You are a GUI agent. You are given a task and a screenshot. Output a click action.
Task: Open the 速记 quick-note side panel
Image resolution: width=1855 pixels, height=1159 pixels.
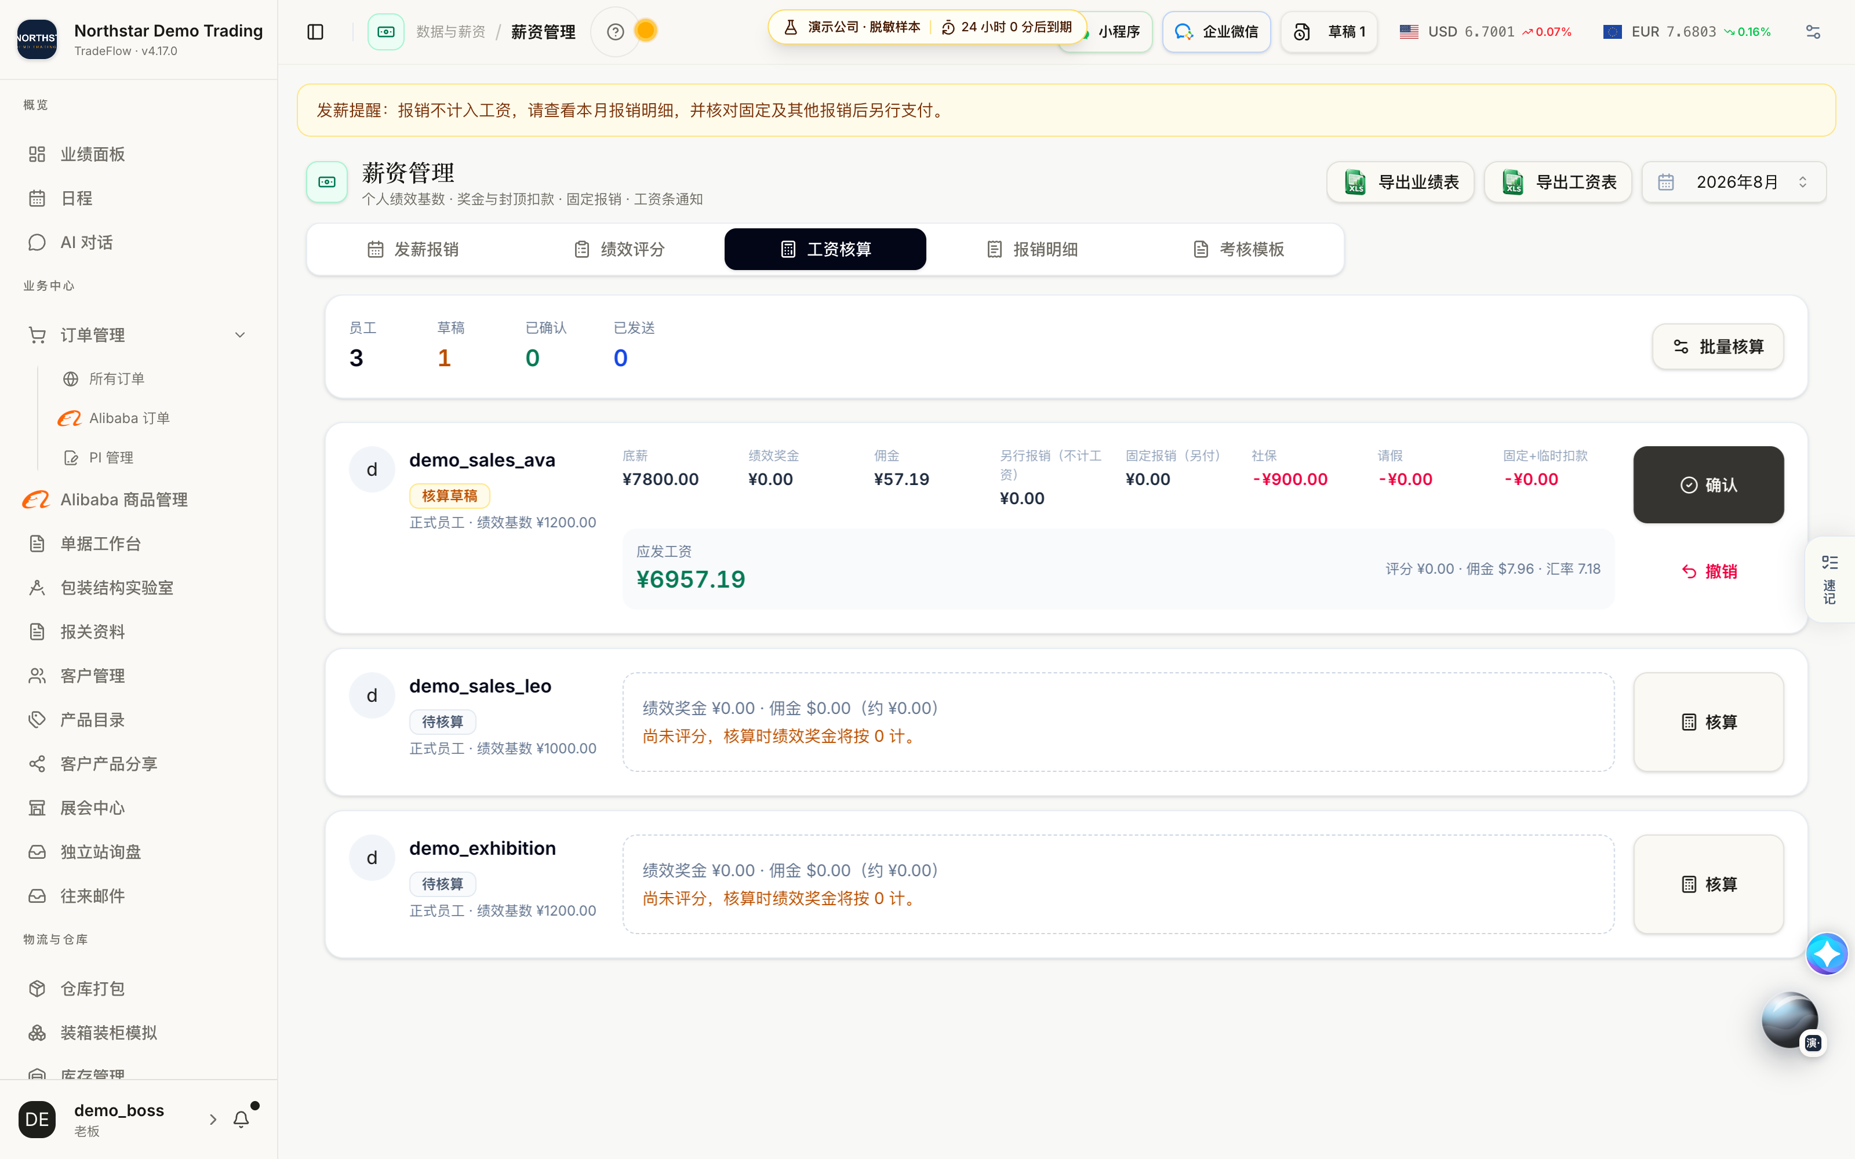[1829, 579]
